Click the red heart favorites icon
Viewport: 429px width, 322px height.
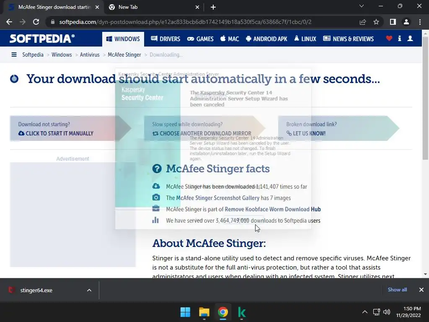[x=389, y=38]
